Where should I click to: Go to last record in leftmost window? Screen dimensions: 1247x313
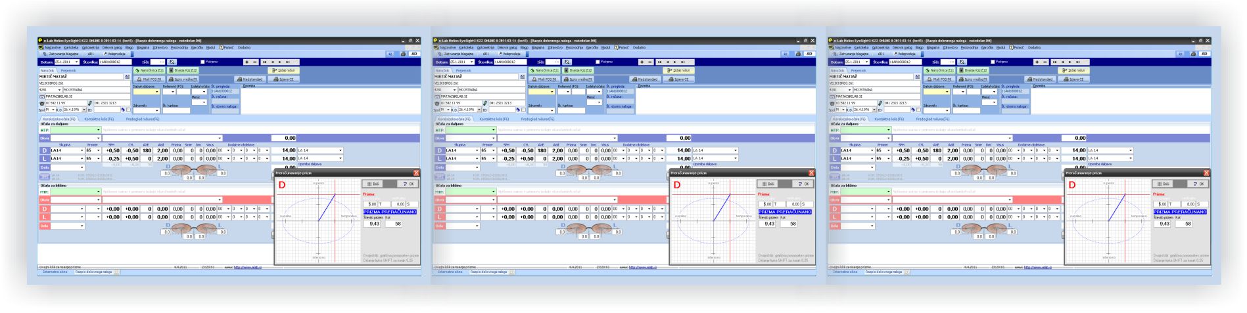pos(288,62)
